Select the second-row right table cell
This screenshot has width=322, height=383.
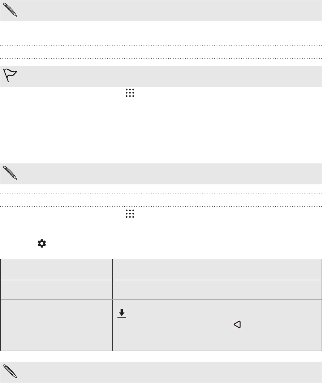[217, 290]
